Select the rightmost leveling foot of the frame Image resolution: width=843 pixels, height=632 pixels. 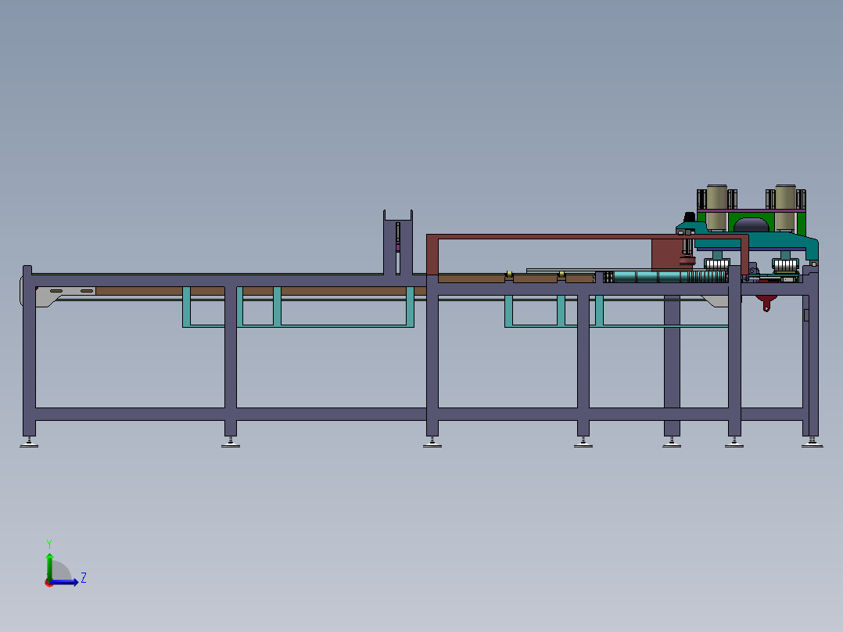pos(812,442)
